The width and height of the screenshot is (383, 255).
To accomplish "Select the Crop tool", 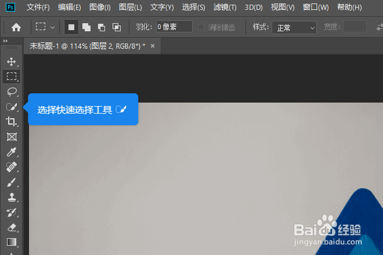I will 11,122.
